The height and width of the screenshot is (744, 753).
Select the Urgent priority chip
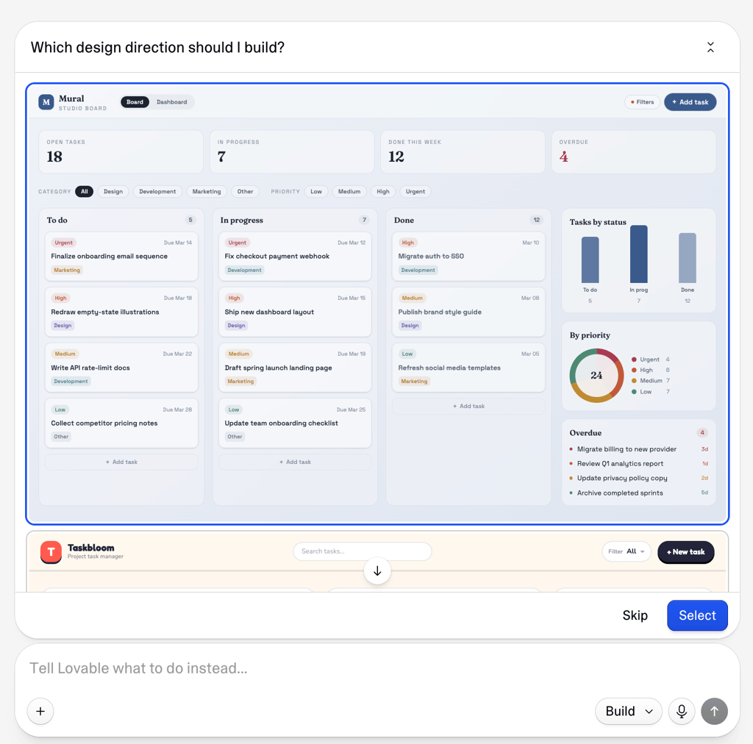point(415,192)
